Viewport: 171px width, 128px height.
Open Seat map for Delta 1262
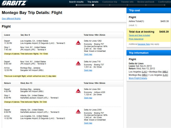click(x=88, y=54)
